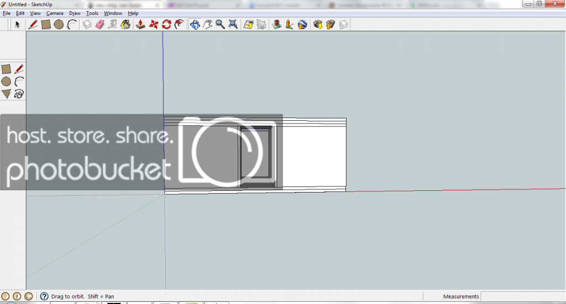The height and width of the screenshot is (304, 566).
Task: Click the greyed Toggle Terrain icon
Action: tap(261, 24)
